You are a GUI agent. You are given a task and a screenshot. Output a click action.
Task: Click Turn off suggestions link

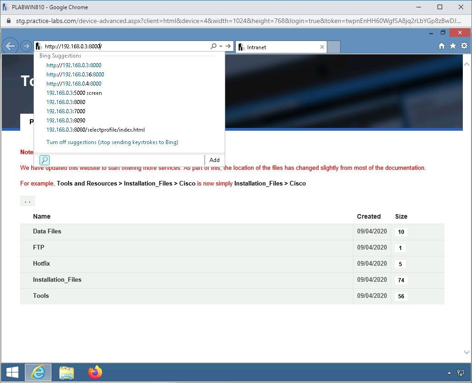point(112,142)
